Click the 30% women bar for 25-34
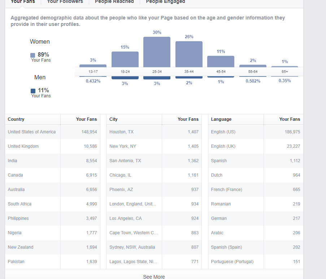 coord(157,52)
